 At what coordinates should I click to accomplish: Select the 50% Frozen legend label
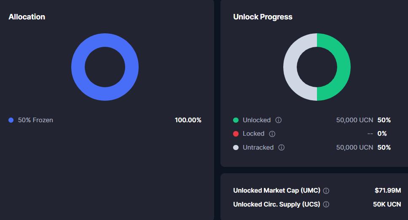point(35,120)
